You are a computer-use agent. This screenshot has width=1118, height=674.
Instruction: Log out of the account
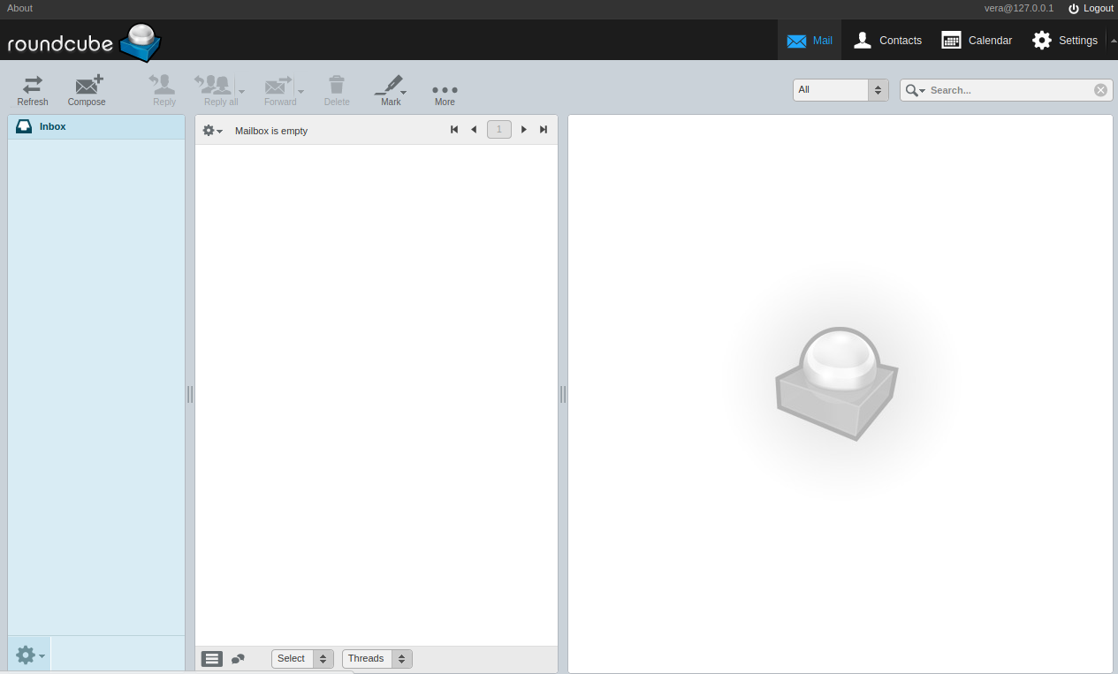point(1091,8)
